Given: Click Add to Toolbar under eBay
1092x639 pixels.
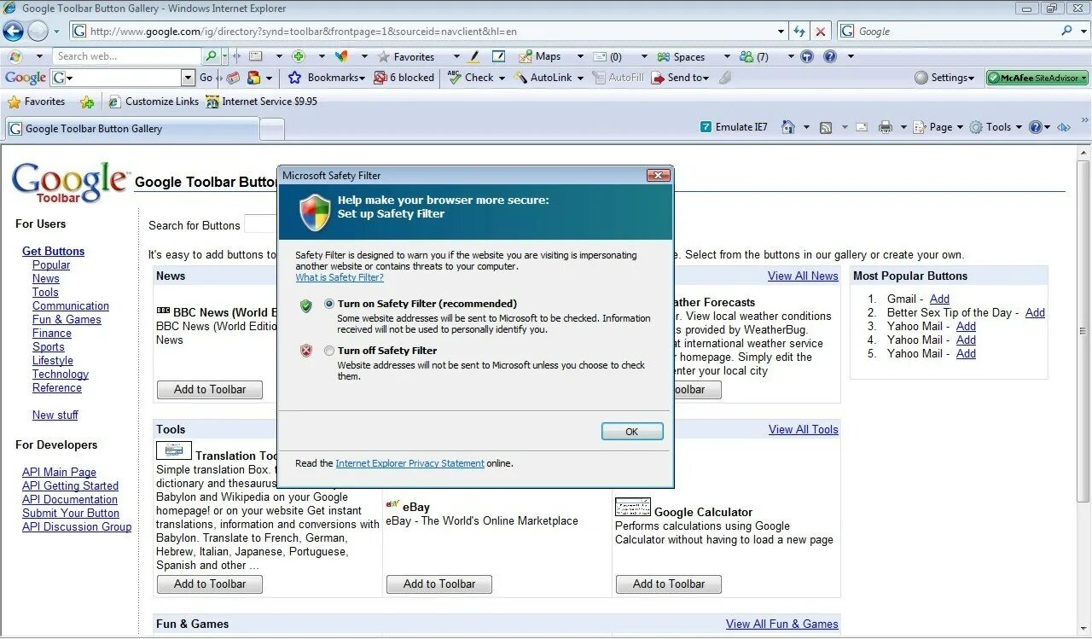Looking at the screenshot, I should pyautogui.click(x=439, y=584).
